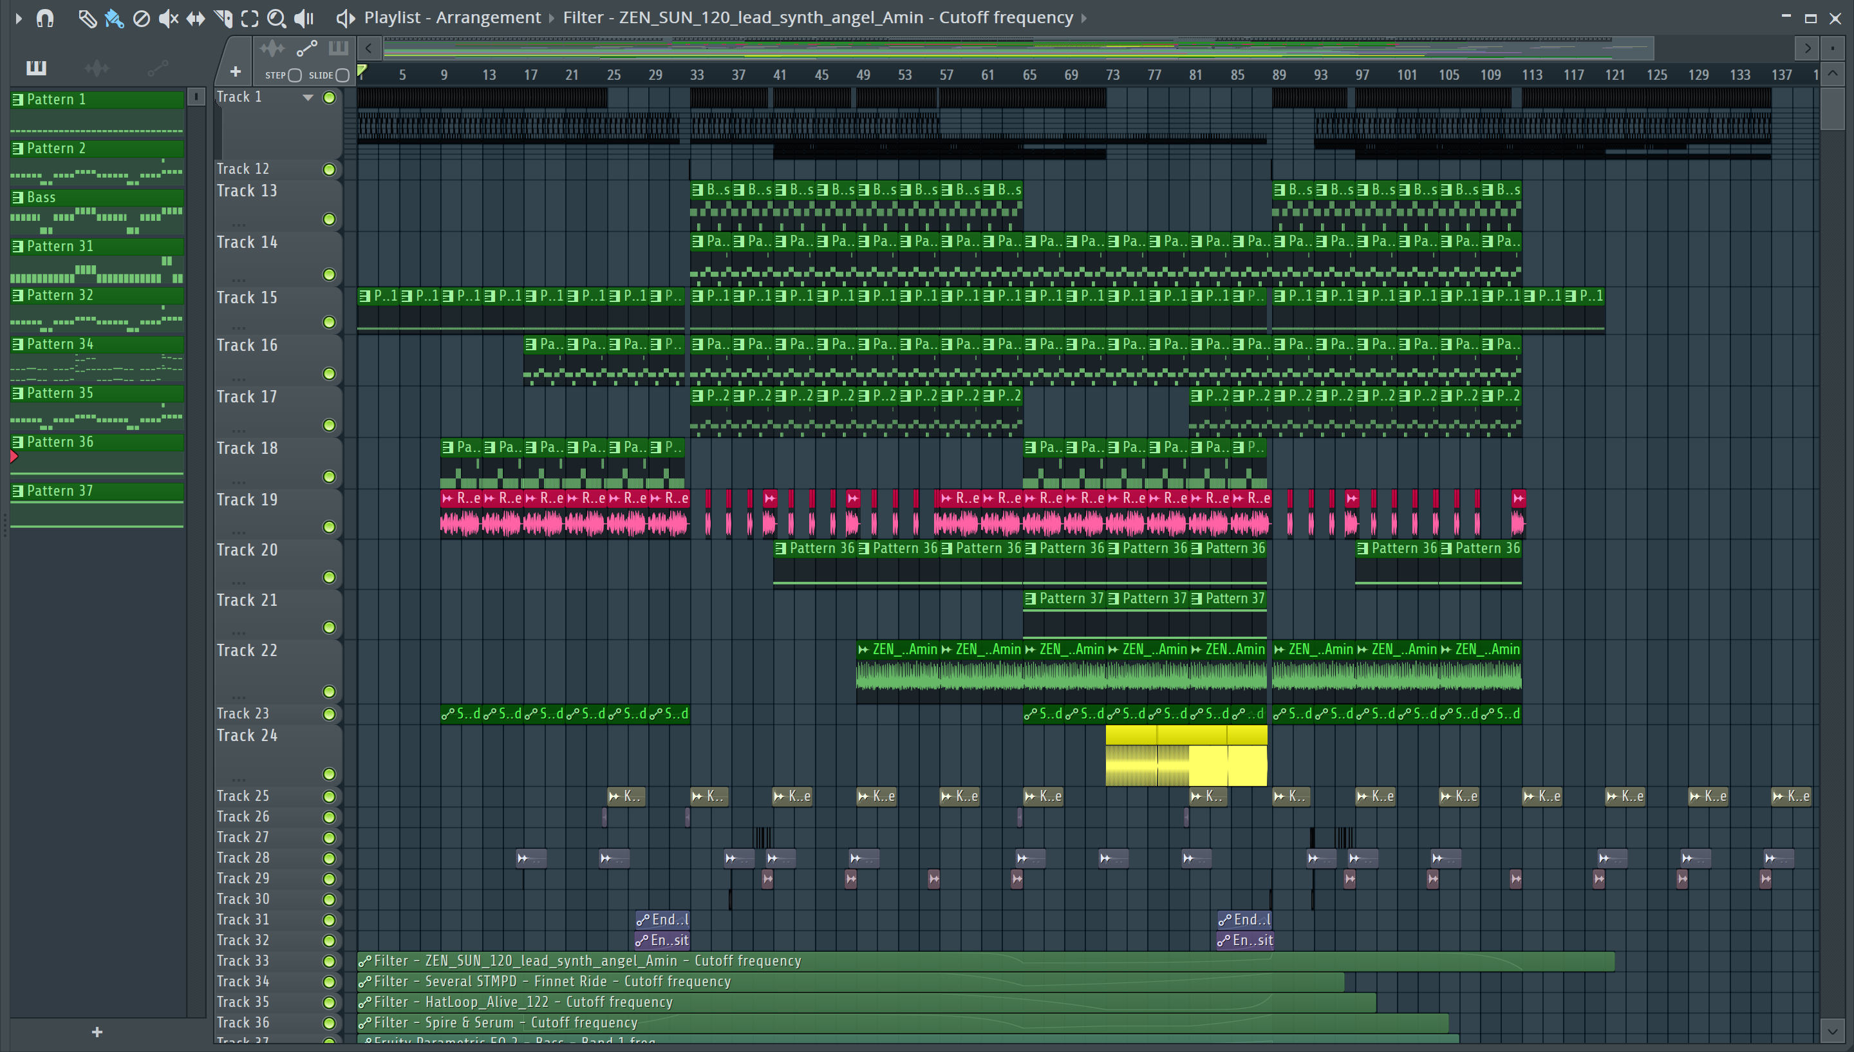This screenshot has height=1052, width=1854.
Task: Select Filter Several STMPD Finnet Ride clip
Action: [851, 981]
